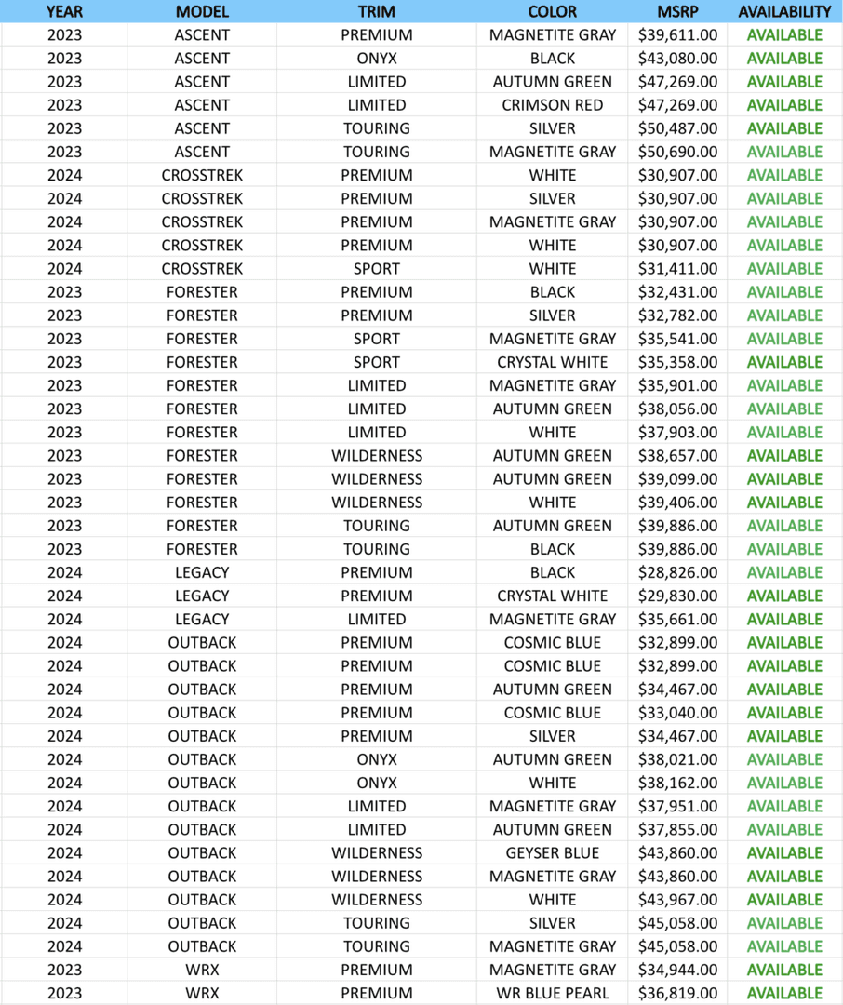
Task: Select the $43,080.00 price cell
Action: click(x=677, y=59)
